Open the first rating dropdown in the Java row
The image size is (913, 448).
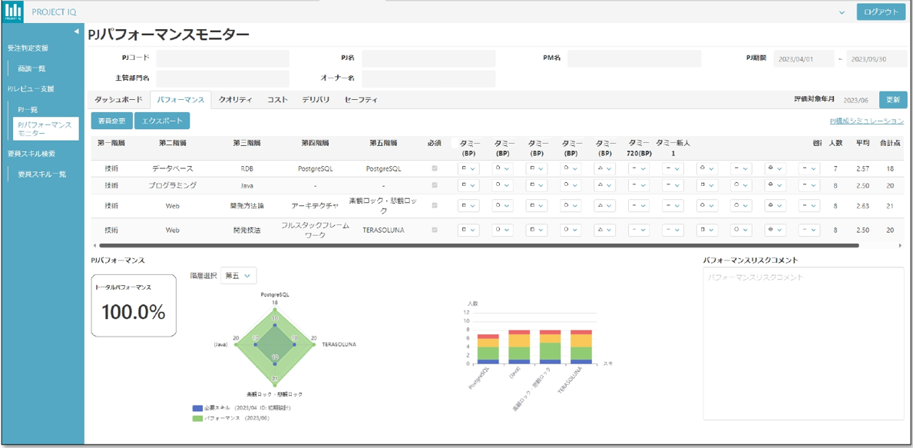pyautogui.click(x=468, y=185)
